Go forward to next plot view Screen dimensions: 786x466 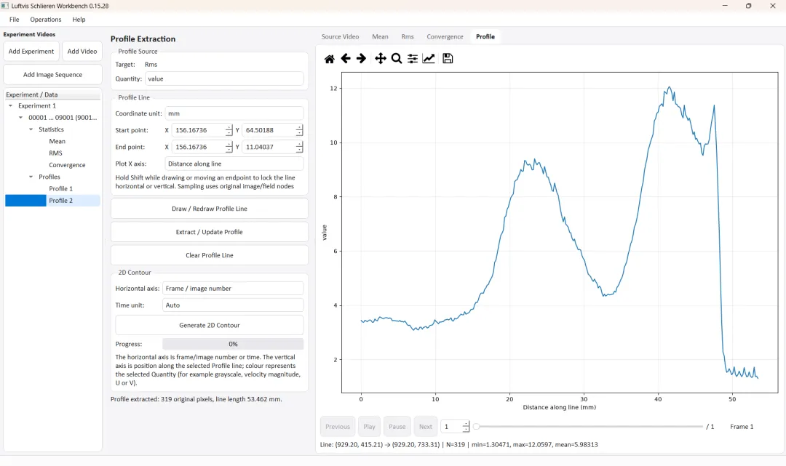pyautogui.click(x=362, y=59)
